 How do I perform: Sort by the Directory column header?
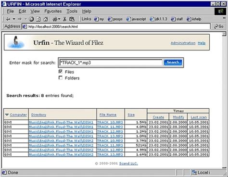pos(38,114)
